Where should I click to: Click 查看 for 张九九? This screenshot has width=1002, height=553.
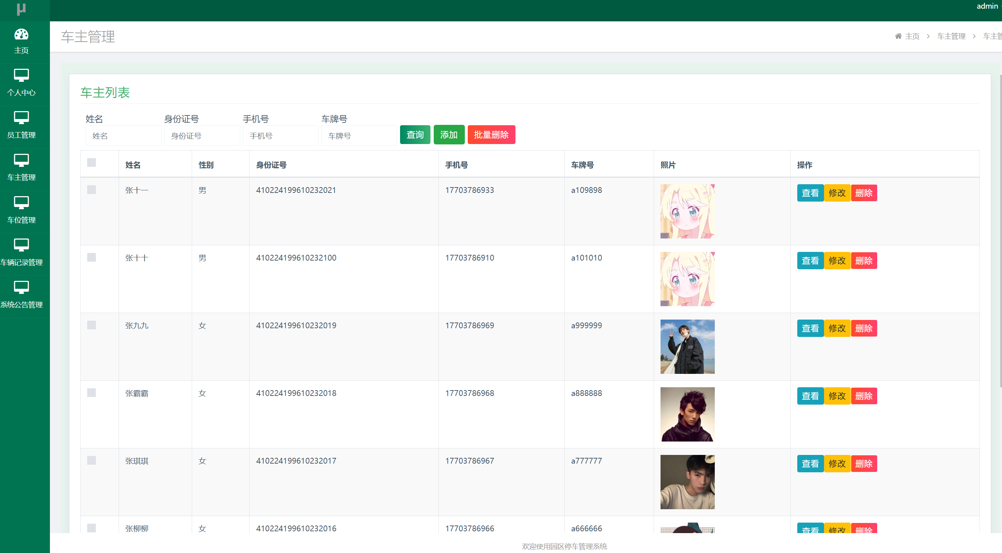(x=810, y=329)
